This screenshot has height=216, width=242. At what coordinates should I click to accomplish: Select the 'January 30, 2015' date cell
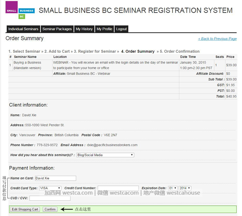tap(196, 65)
